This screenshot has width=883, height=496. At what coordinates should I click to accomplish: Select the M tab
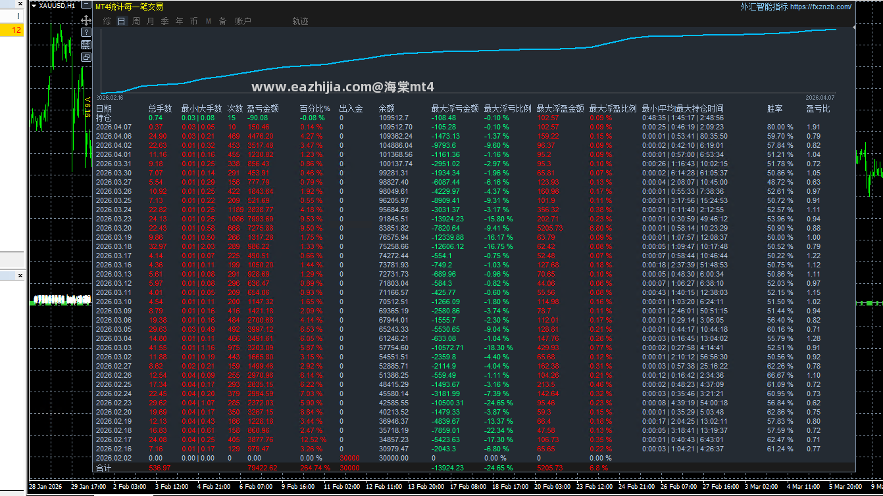[208, 21]
